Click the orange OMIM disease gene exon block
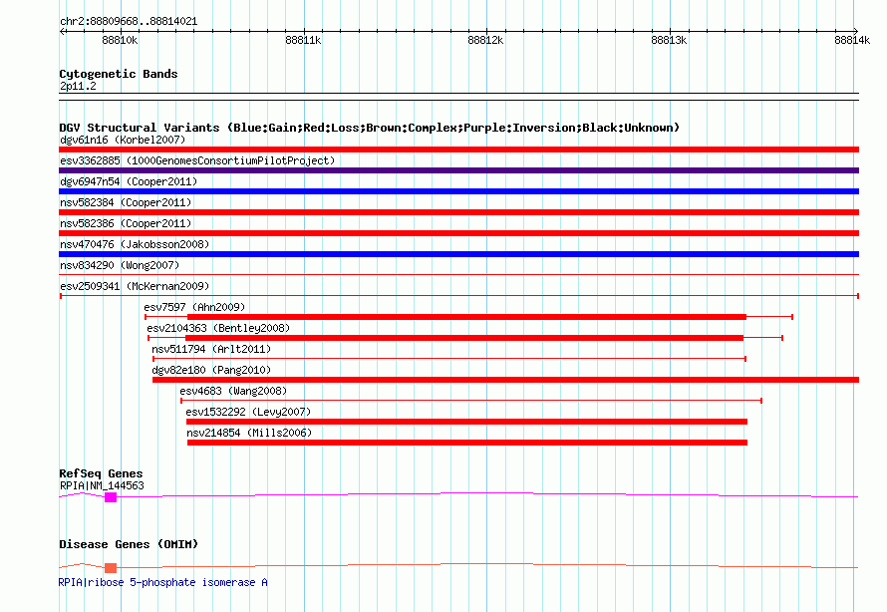 111,567
